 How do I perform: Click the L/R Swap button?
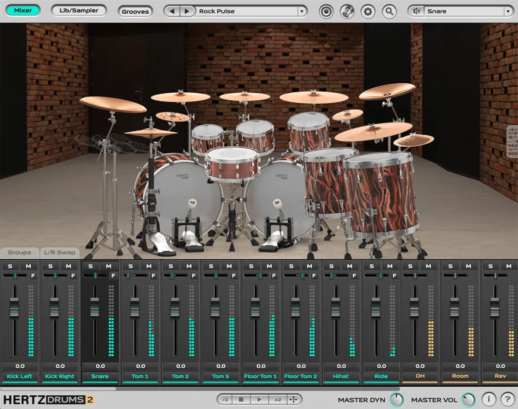[x=60, y=252]
